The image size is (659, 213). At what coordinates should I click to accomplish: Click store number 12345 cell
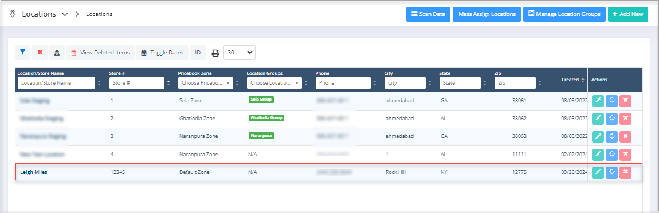pos(117,172)
